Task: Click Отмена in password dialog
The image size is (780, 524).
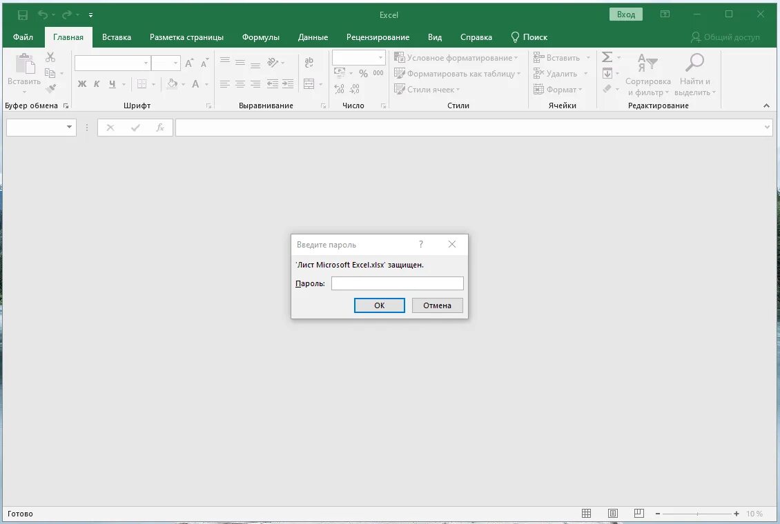Action: pyautogui.click(x=437, y=305)
